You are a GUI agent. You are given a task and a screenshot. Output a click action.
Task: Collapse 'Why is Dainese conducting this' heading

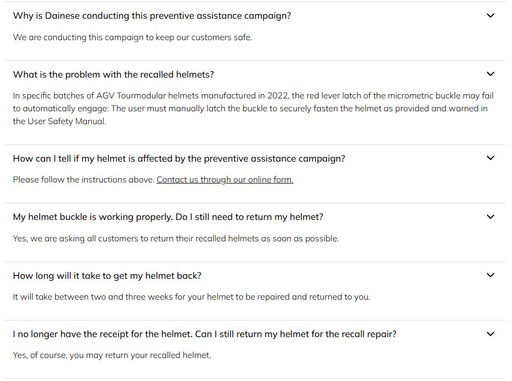coord(152,16)
